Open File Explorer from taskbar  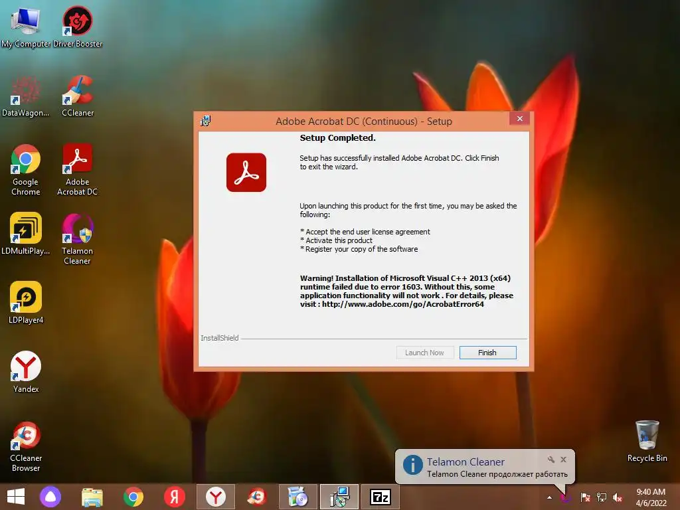coord(92,497)
